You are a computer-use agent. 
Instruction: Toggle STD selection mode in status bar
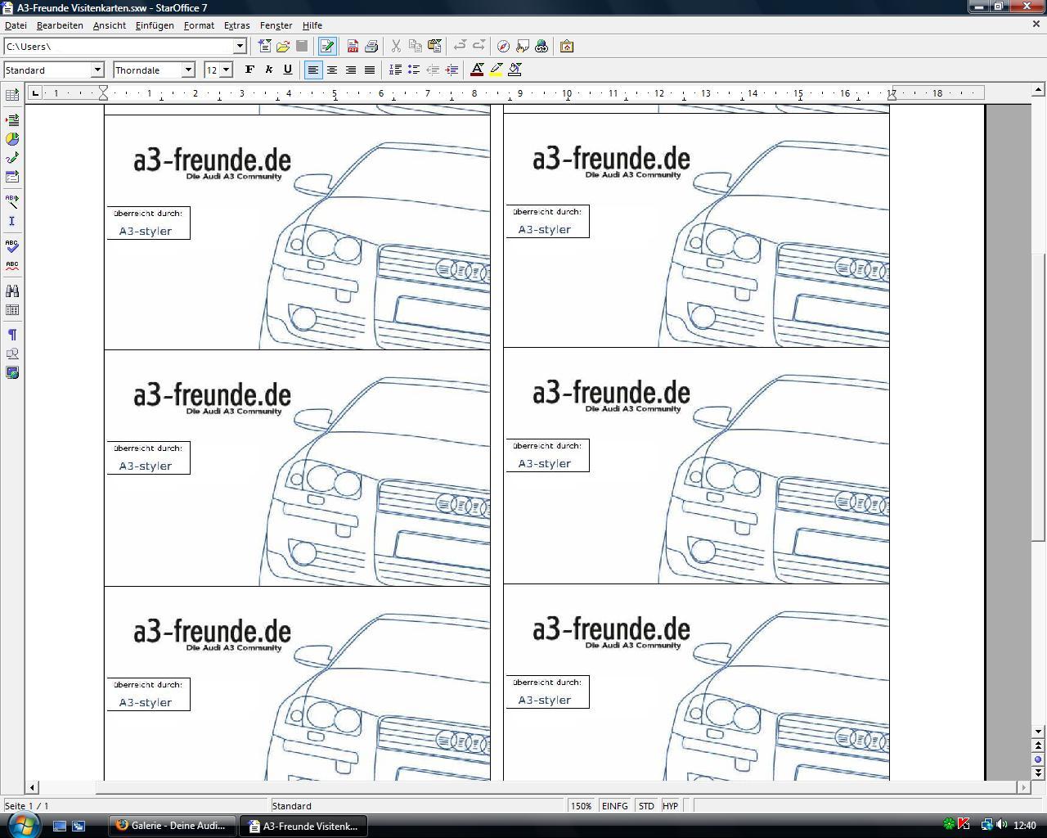(646, 806)
